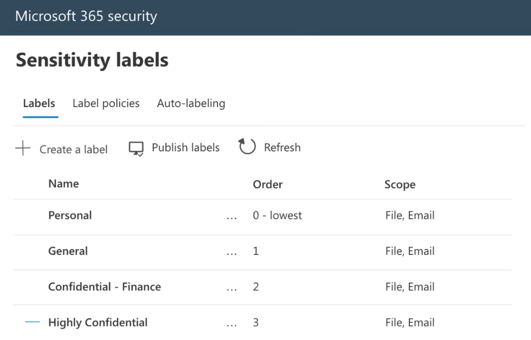531x340 pixels.
Task: Switch to the Auto-labeling tab
Action: click(191, 103)
